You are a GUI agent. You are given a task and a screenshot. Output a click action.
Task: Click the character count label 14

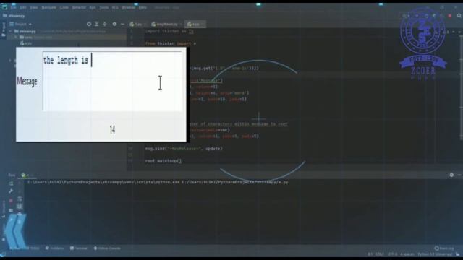[x=112, y=129]
